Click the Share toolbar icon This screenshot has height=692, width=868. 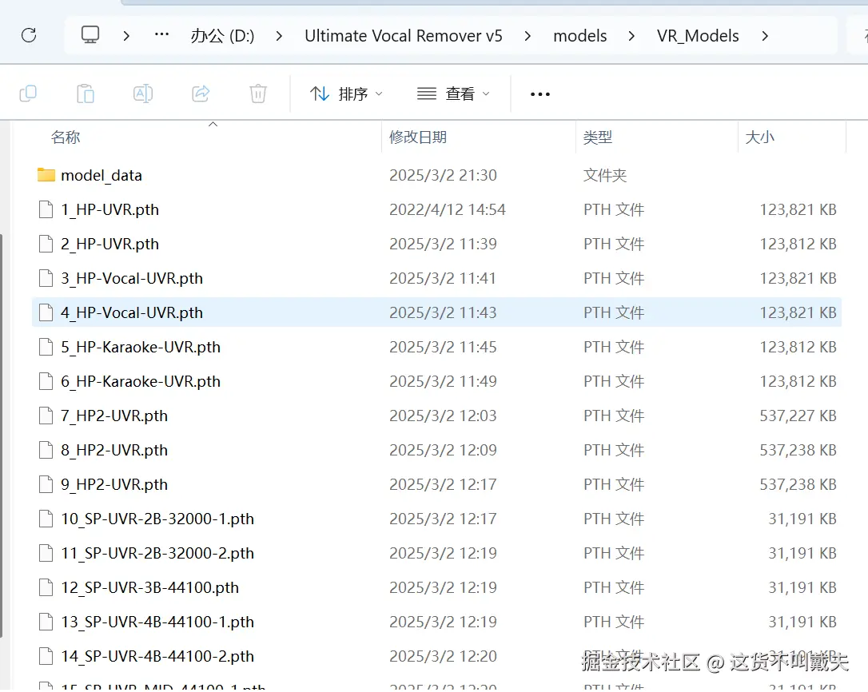[201, 93]
